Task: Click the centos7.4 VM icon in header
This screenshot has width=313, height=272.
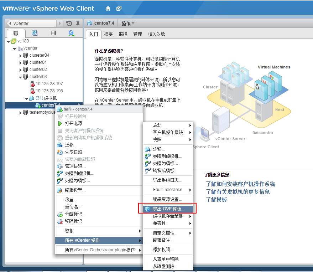Action: 90,23
